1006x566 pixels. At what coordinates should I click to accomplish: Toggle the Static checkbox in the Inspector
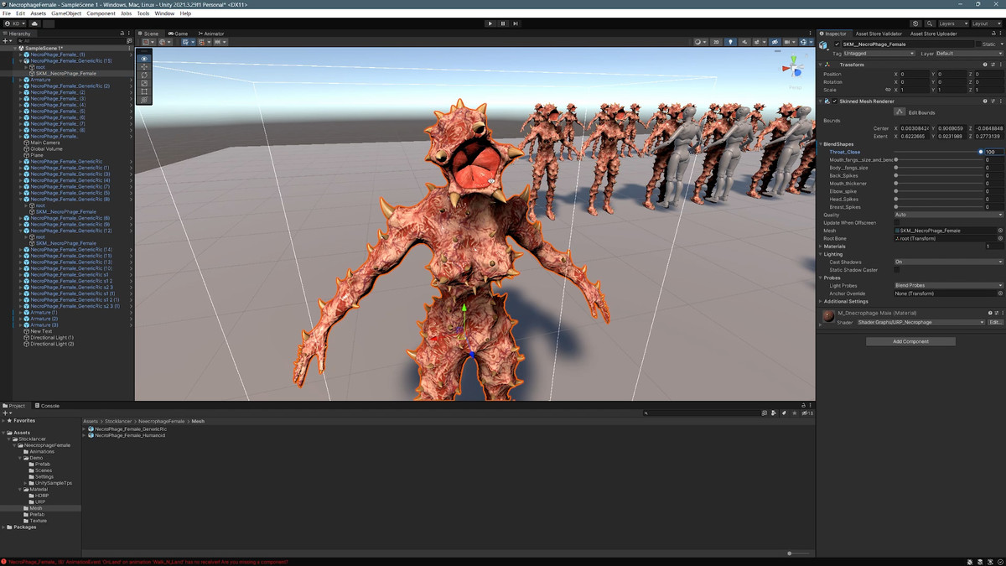(979, 44)
